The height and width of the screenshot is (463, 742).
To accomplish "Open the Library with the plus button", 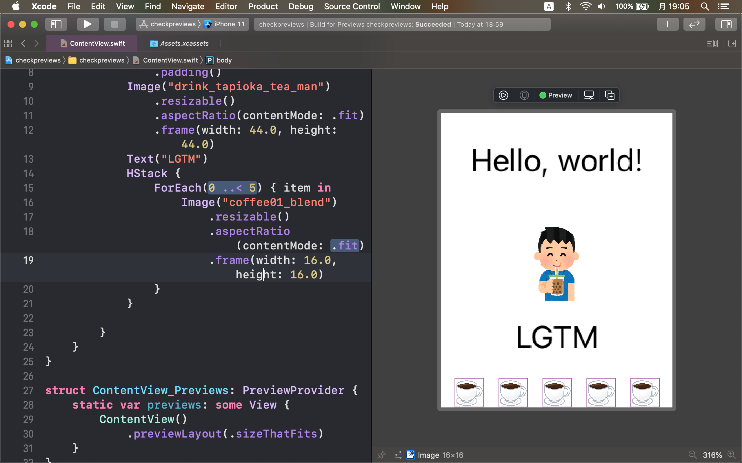I will [667, 24].
